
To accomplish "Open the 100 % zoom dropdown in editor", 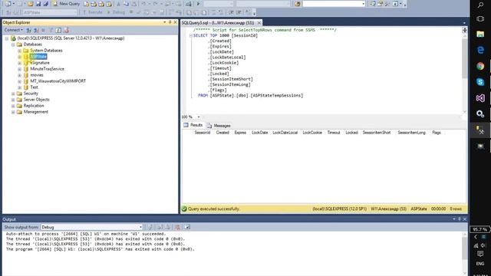I will [x=199, y=117].
